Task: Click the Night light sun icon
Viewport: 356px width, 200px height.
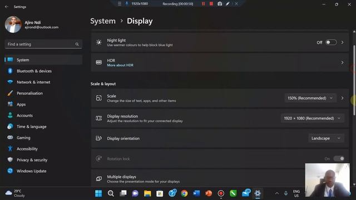Action: [99, 42]
